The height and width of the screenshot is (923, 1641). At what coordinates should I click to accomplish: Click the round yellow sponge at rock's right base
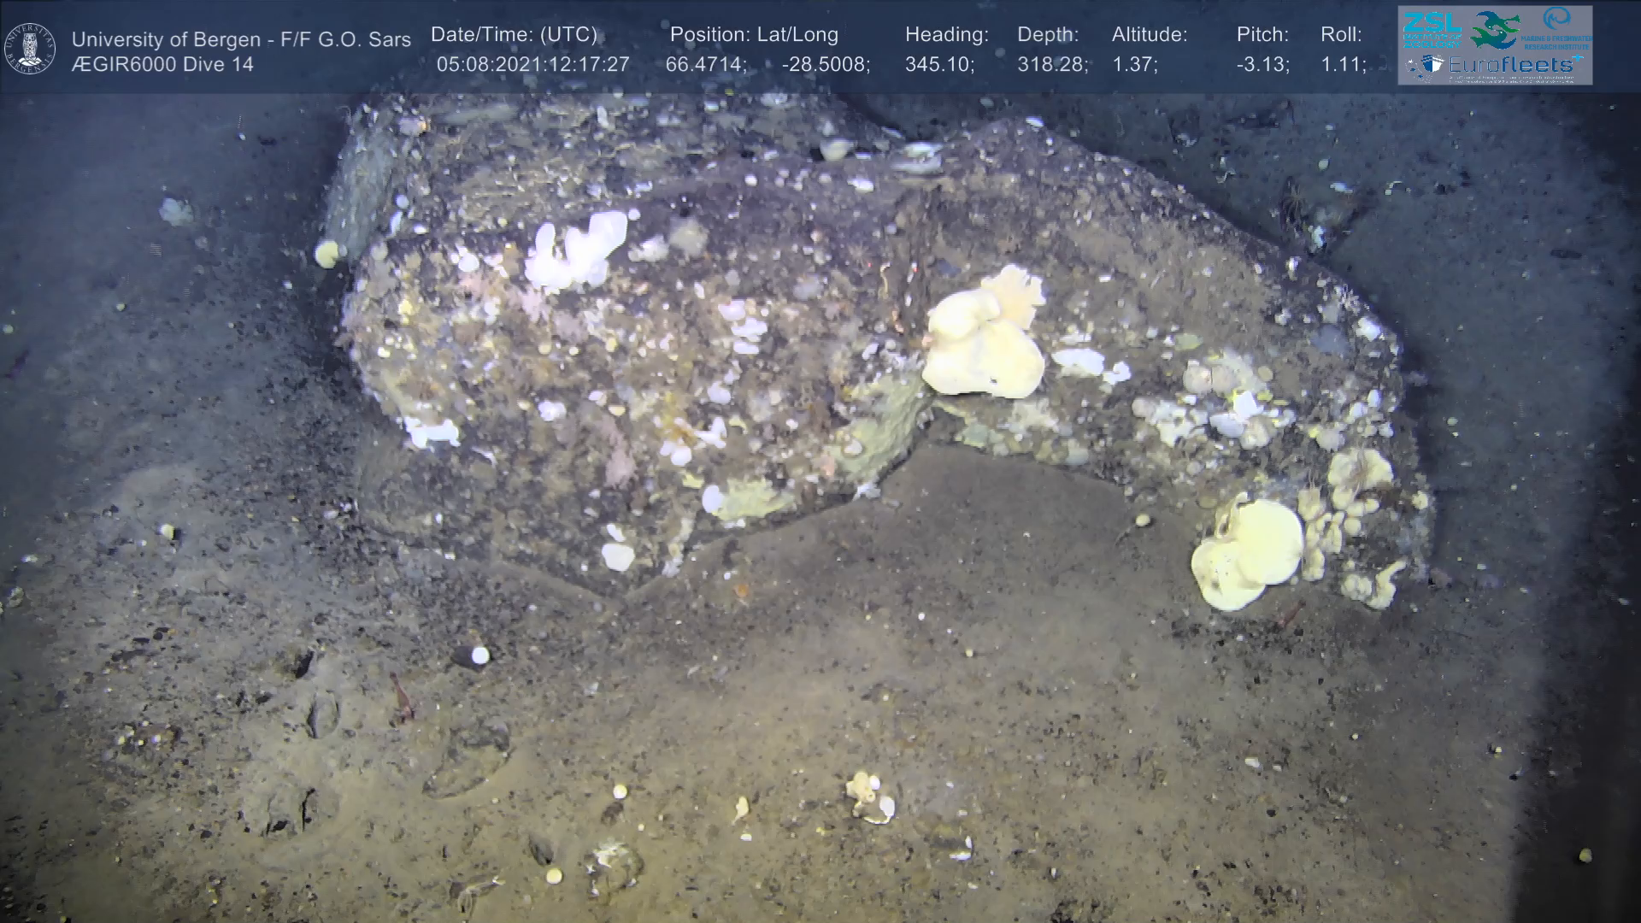(x=1247, y=554)
